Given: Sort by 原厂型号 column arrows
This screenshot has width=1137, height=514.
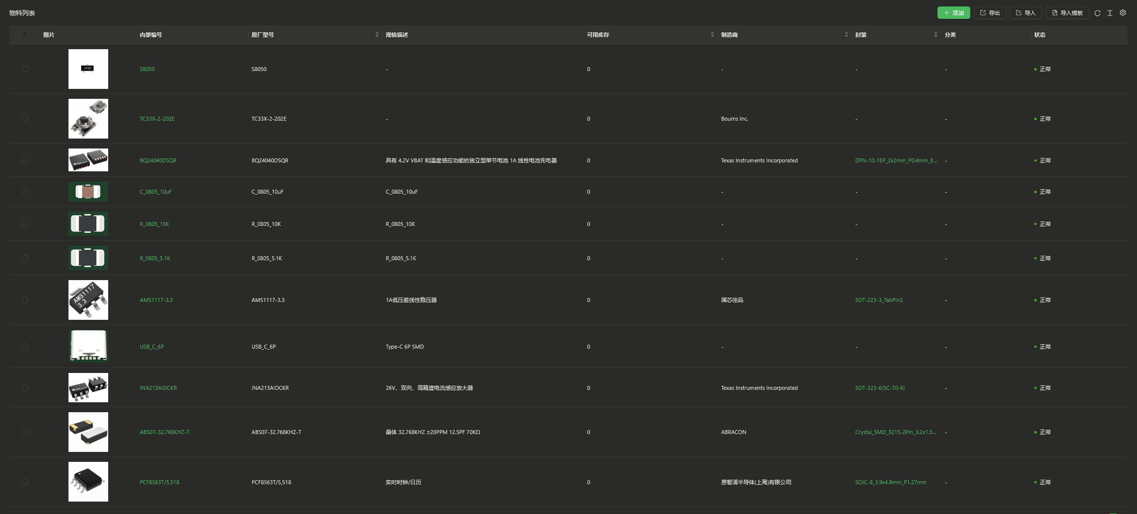Looking at the screenshot, I should pos(377,35).
